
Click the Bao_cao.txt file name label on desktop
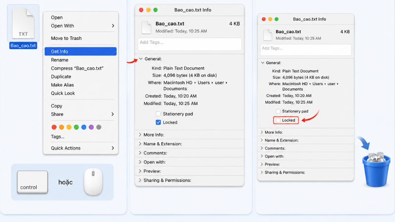[x=23, y=45]
